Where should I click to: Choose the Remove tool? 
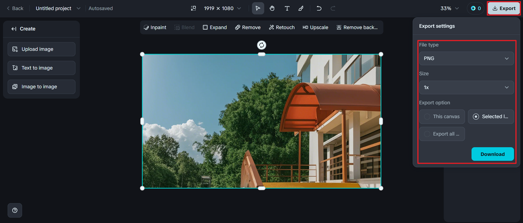coord(248,27)
